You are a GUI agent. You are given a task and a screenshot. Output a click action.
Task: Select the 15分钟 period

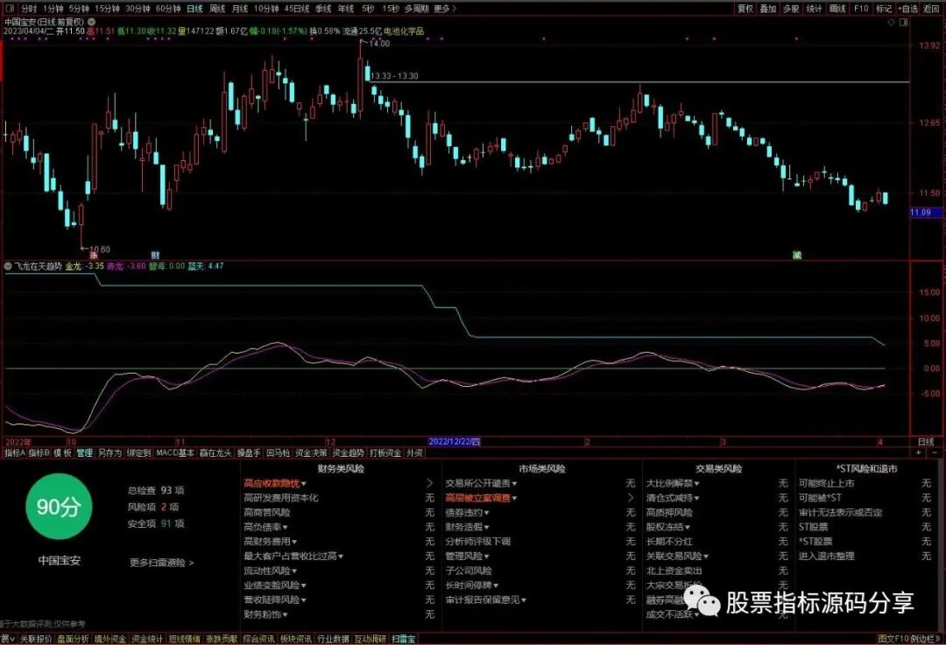107,9
